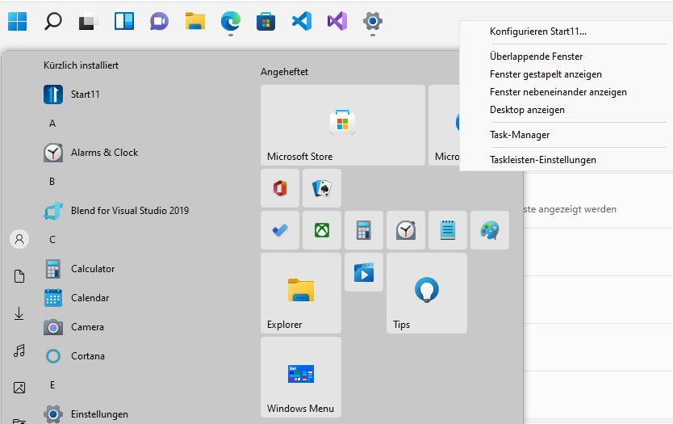Viewport: 673px width, 424px height.
Task: Open Microsoft Store icon in taskbar
Action: click(265, 22)
